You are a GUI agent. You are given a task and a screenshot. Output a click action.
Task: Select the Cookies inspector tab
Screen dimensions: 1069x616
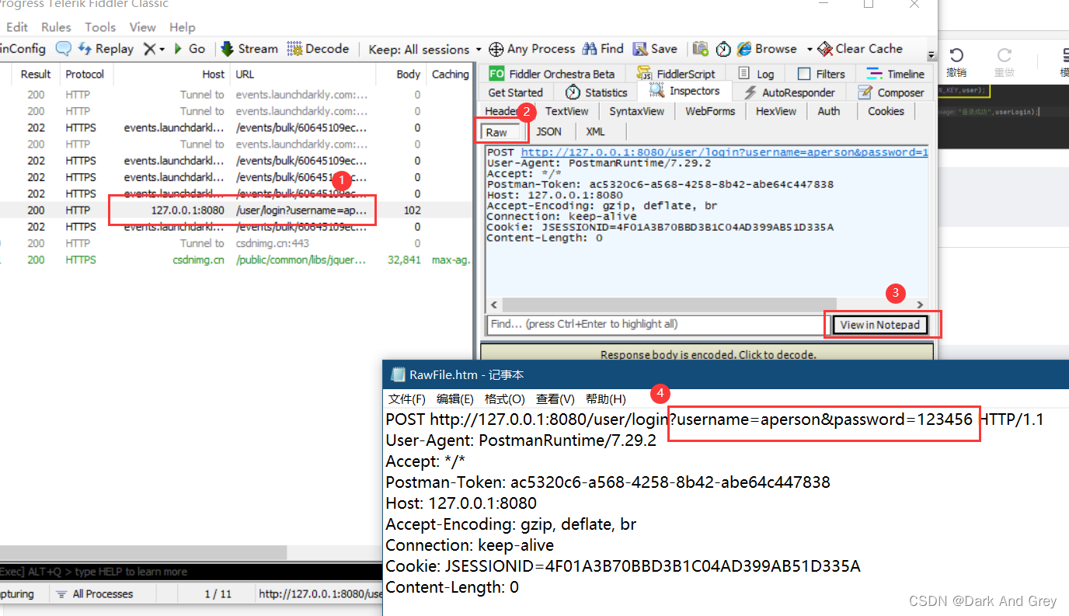886,111
